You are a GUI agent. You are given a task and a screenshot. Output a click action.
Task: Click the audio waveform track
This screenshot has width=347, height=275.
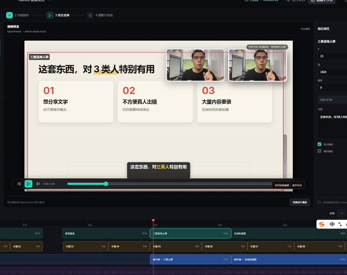point(174,271)
